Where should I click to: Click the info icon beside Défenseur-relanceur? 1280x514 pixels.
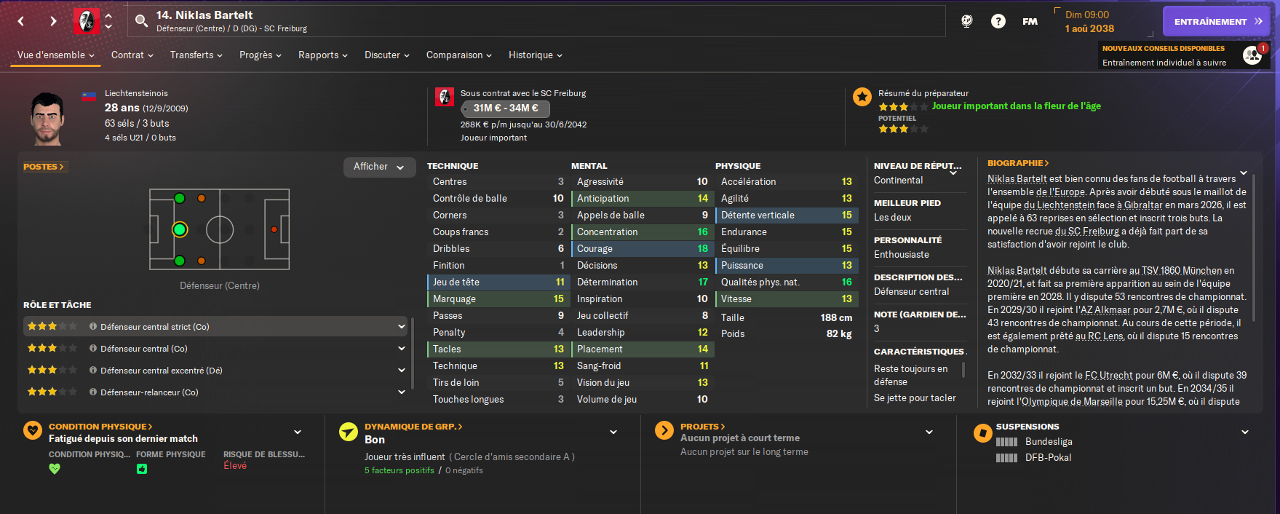pyautogui.click(x=93, y=392)
